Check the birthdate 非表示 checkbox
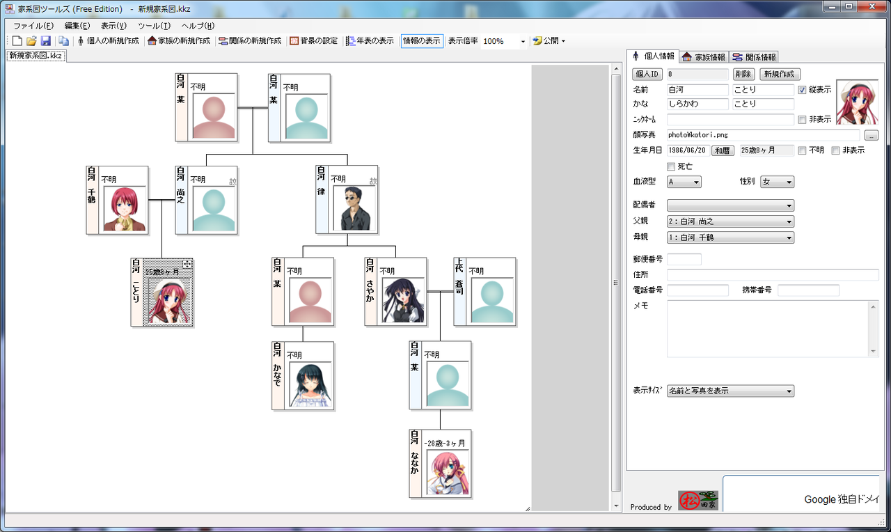891x532 pixels. click(x=835, y=150)
